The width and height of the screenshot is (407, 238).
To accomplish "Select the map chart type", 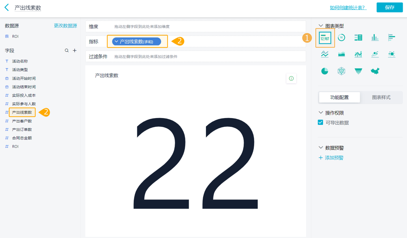I will pos(375,71).
